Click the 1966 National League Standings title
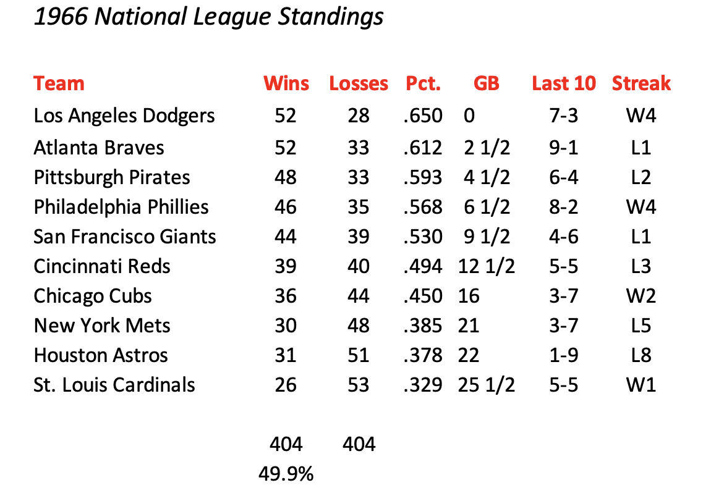711x493 pixels. pyautogui.click(x=208, y=17)
